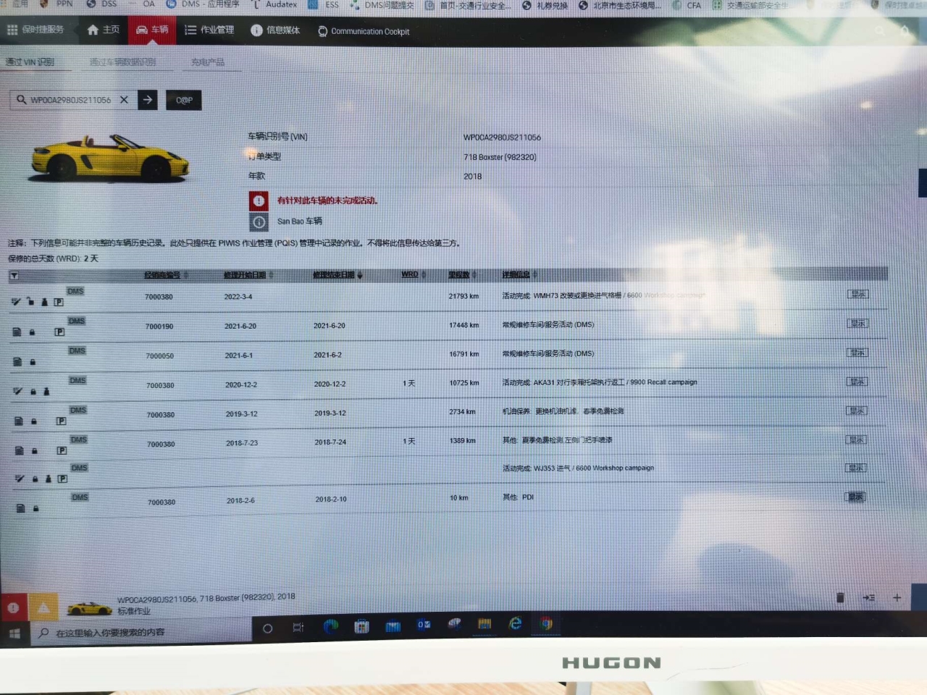Click the Windows taskbar search box
The width and height of the screenshot is (927, 695).
tap(141, 633)
